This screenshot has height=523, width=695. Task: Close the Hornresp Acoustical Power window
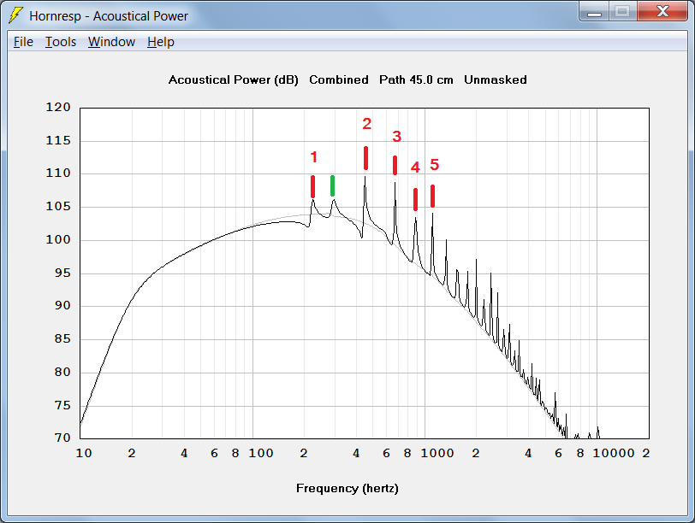662,11
